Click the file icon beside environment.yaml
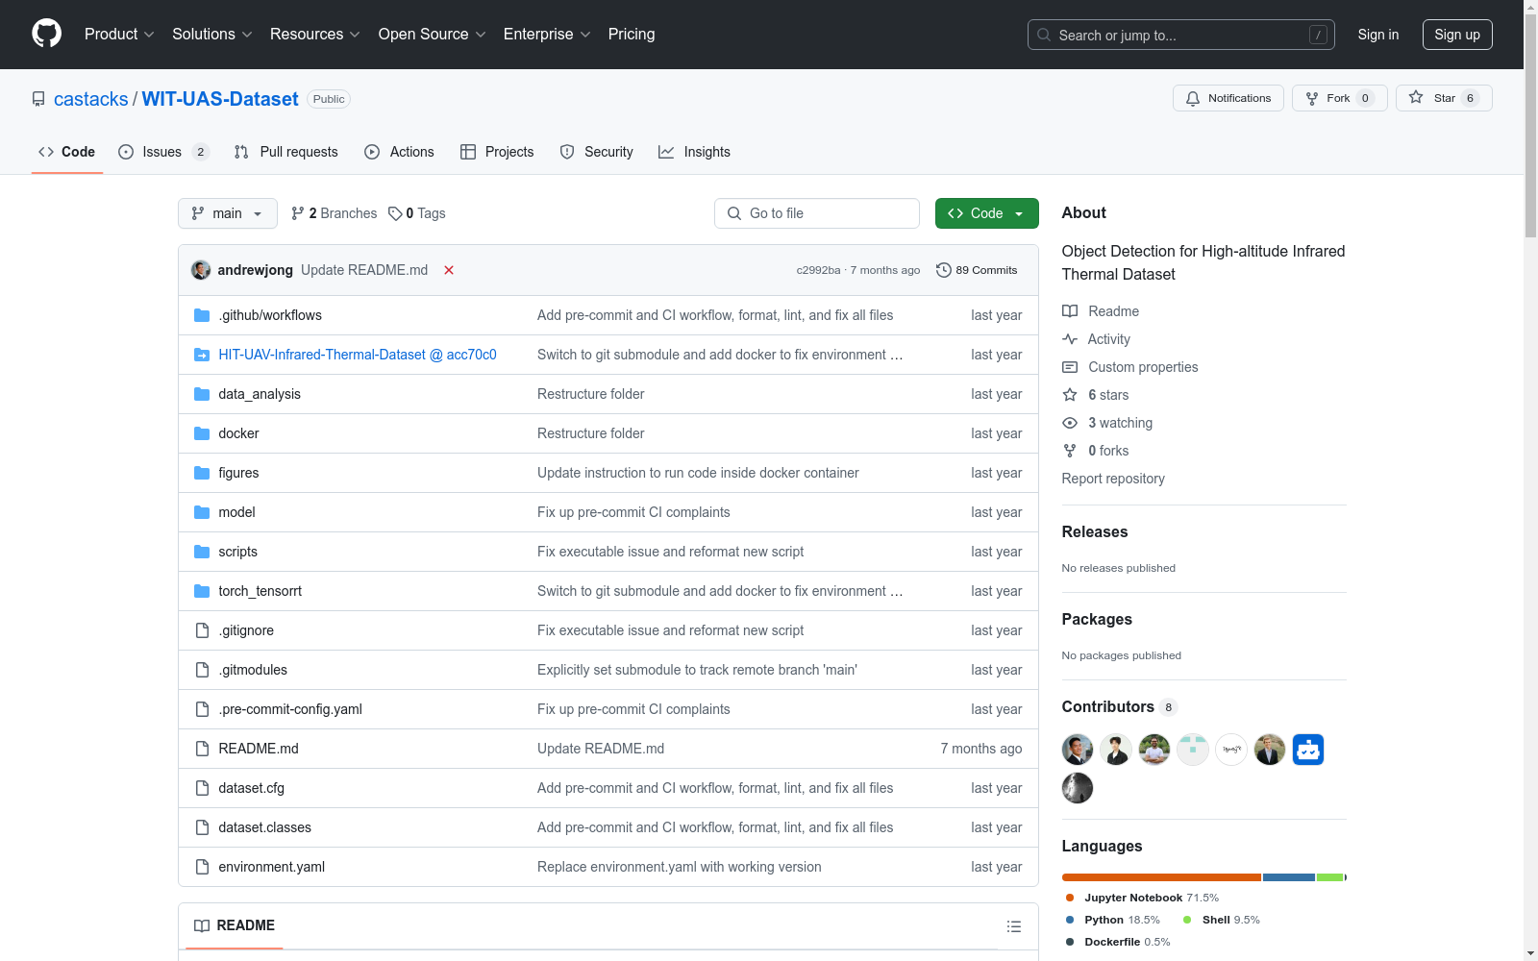Image resolution: width=1538 pixels, height=961 pixels. tap(202, 867)
